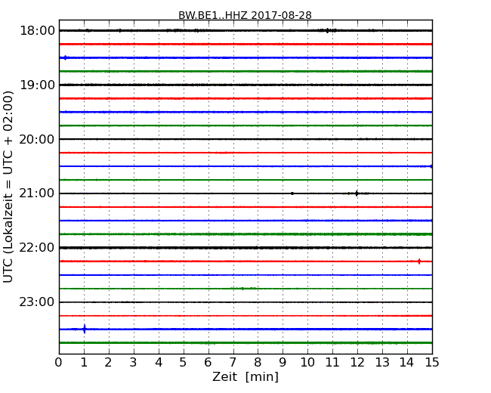This screenshot has height=393, width=491.
Task: Click the minute tick label 0
Action: 59,362
